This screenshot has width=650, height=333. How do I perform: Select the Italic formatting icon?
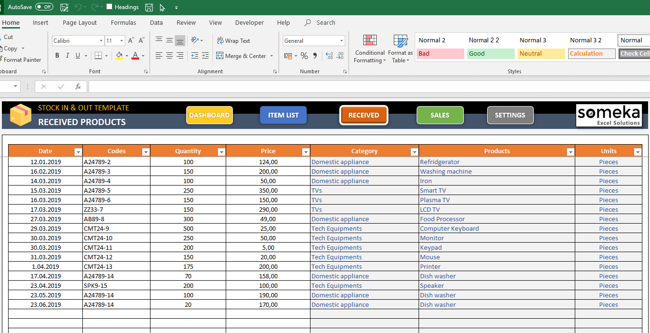click(x=67, y=55)
